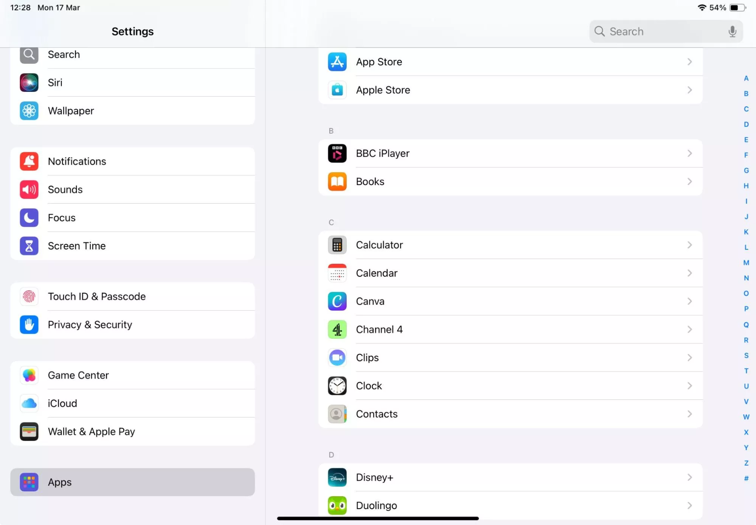Expand the Calculator row chevron
The height and width of the screenshot is (525, 756).
[689, 245]
